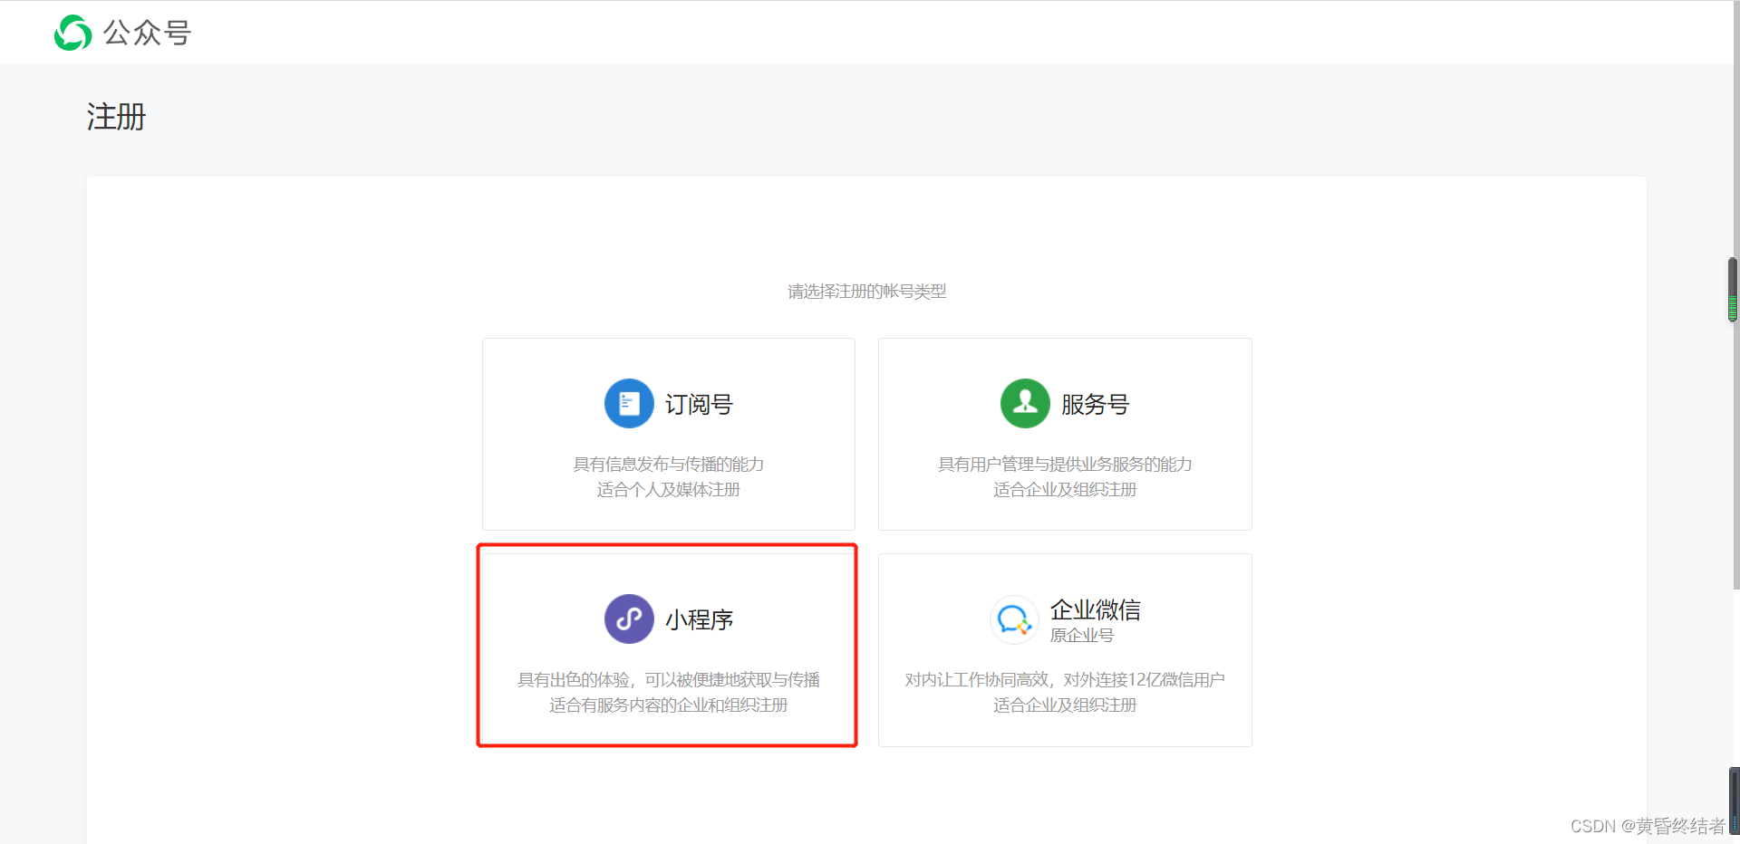Click text 具有用户管理与提供业务服务的能力

[x=1065, y=465]
